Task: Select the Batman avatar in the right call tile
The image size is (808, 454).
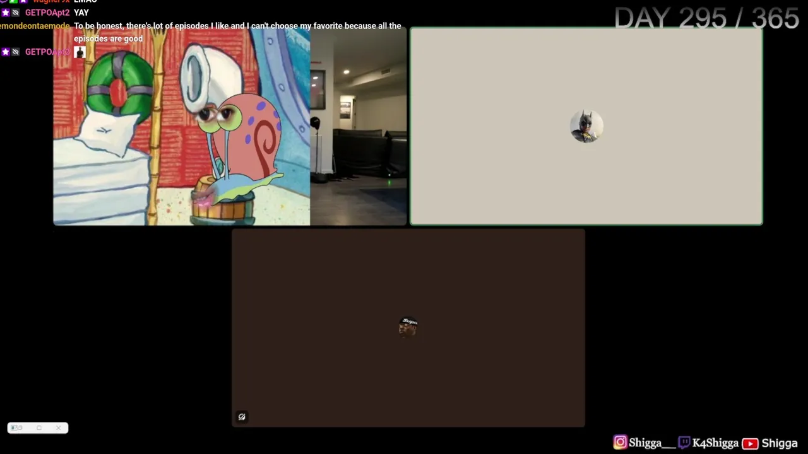Action: pyautogui.click(x=586, y=126)
